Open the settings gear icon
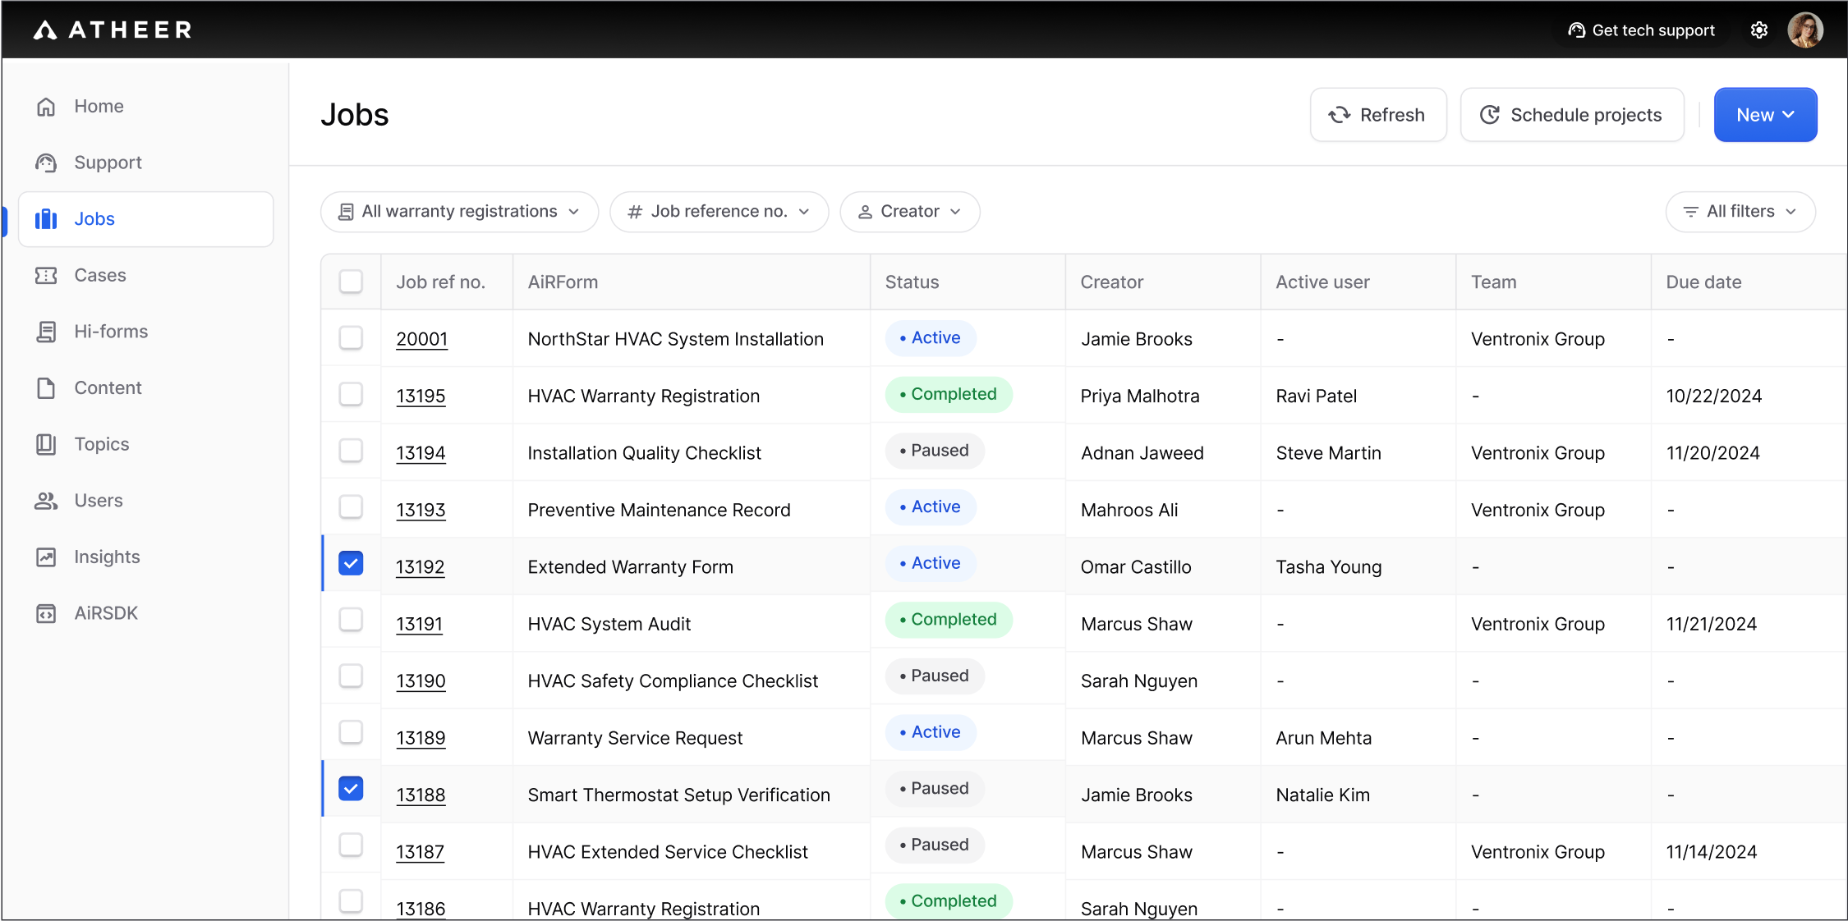This screenshot has height=921, width=1848. coord(1758,30)
